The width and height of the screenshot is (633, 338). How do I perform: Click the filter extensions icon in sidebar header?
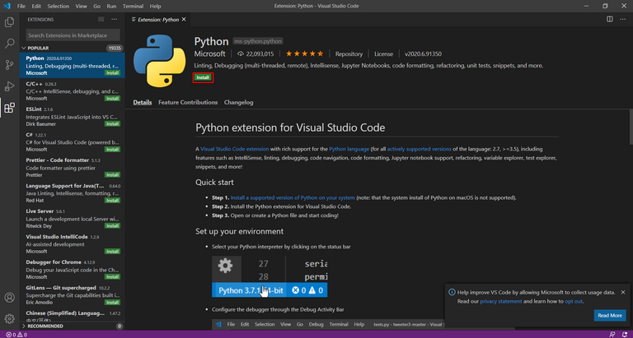(x=101, y=20)
